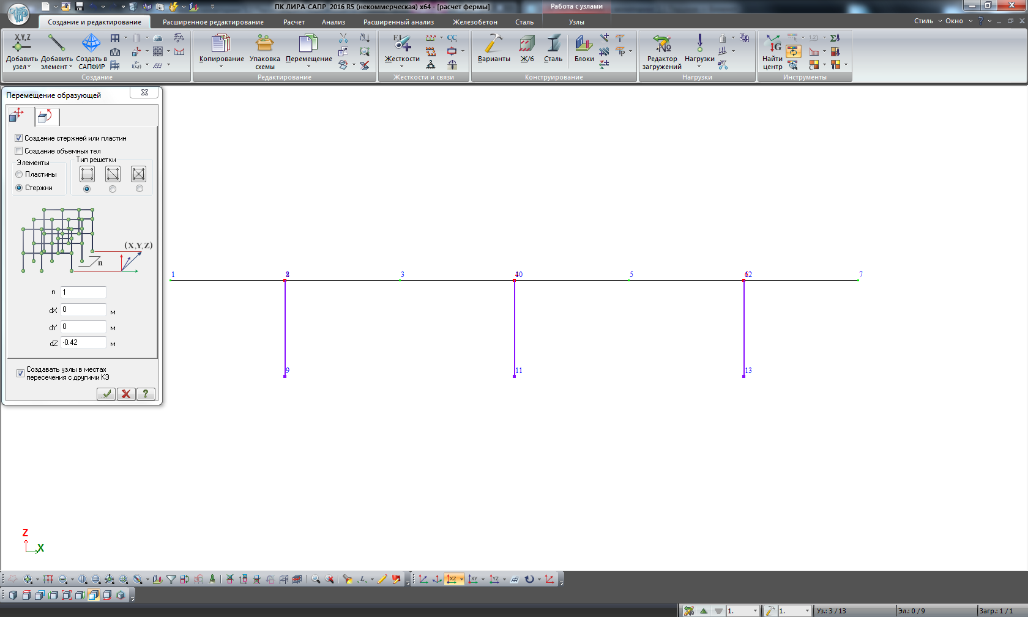1028x617 pixels.
Task: Cancel with the red X button in dialog
Action: (126, 394)
